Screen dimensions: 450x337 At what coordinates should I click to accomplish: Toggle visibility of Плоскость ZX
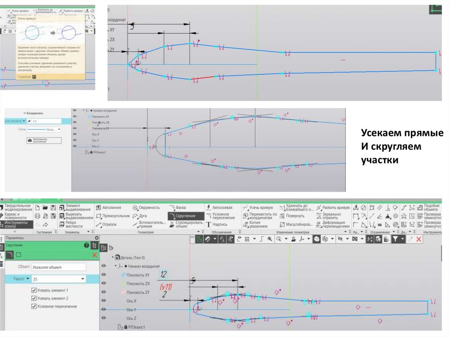click(x=104, y=283)
